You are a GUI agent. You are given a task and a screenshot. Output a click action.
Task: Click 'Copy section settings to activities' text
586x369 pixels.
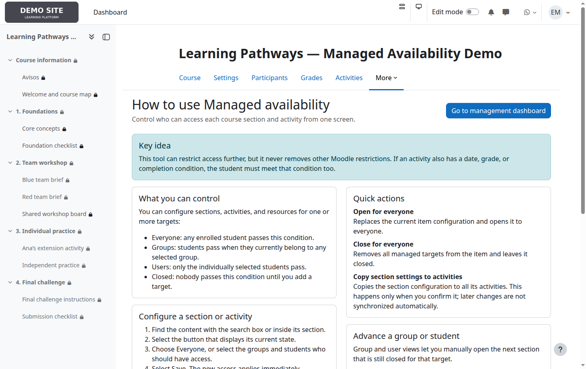pyautogui.click(x=408, y=277)
